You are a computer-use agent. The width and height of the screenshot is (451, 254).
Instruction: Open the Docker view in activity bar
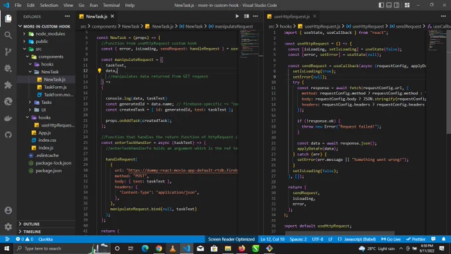[8, 118]
